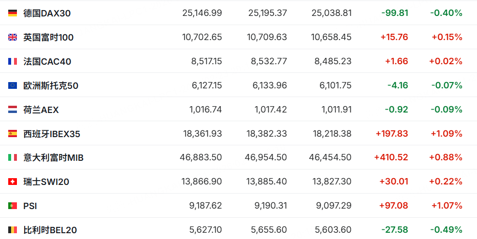The width and height of the screenshot is (477, 239).
Task: Click the EU flag icon
Action: [13, 85]
